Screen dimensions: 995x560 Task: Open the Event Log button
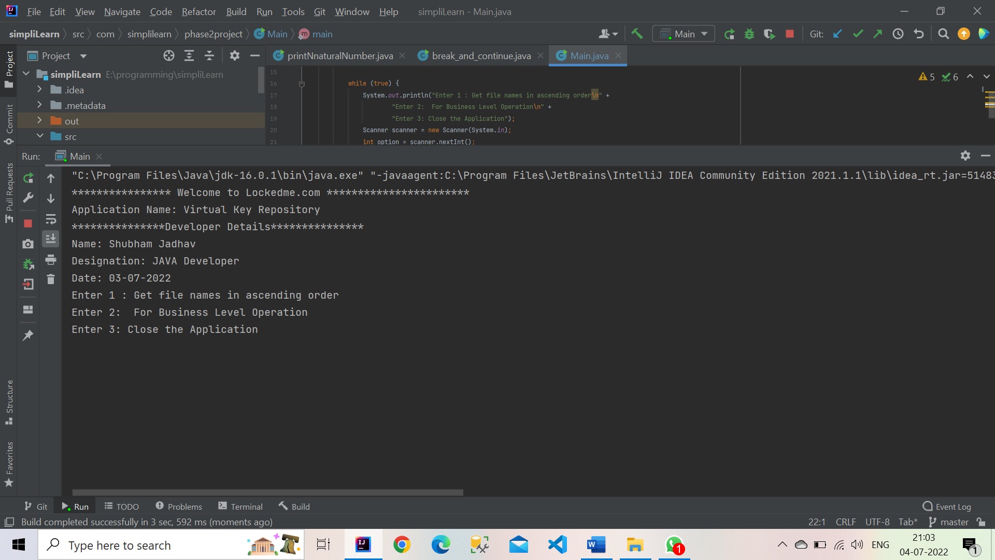pyautogui.click(x=947, y=507)
